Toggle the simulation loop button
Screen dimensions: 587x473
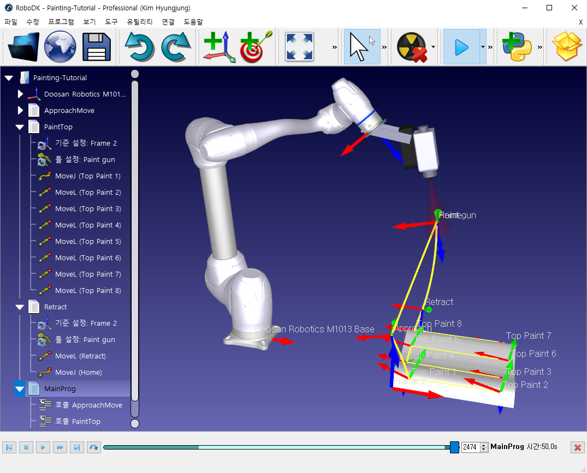tap(94, 447)
